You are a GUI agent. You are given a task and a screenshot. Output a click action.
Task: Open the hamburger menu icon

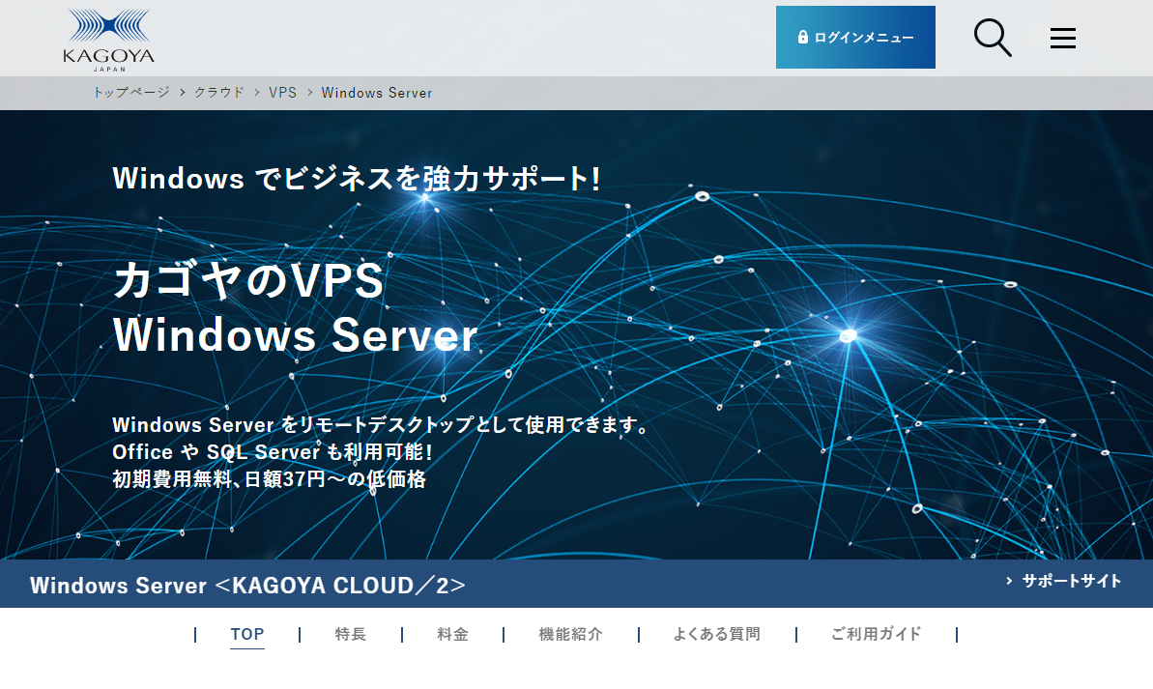pos(1062,39)
